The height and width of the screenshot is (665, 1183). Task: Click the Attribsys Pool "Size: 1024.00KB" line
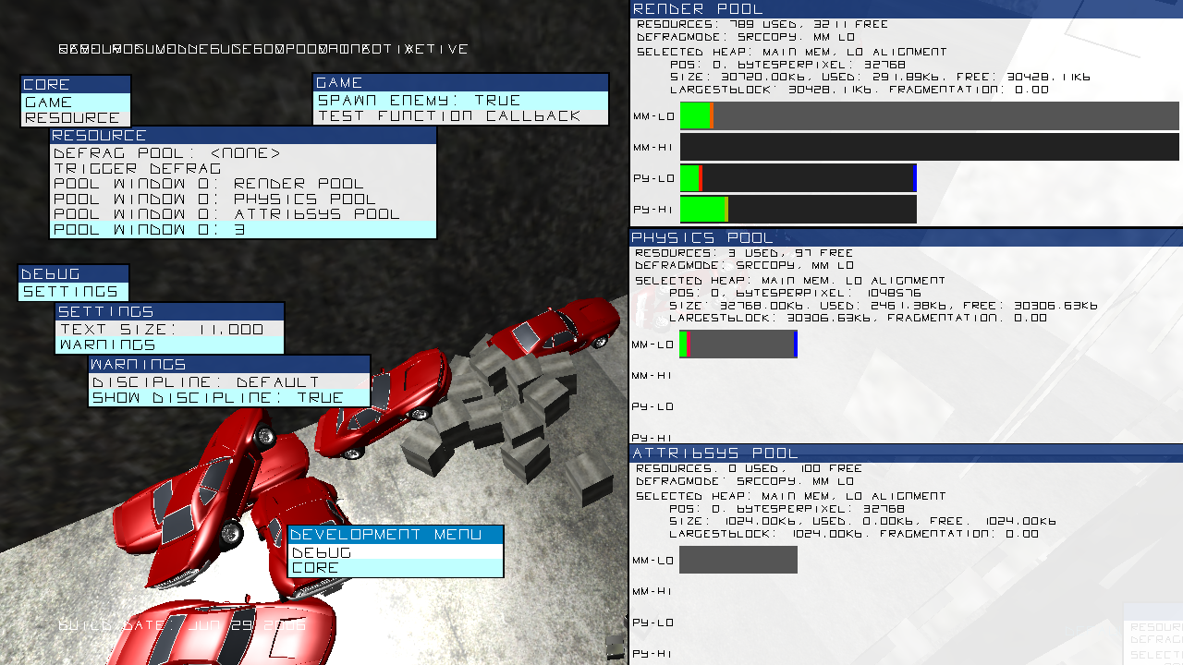[863, 521]
